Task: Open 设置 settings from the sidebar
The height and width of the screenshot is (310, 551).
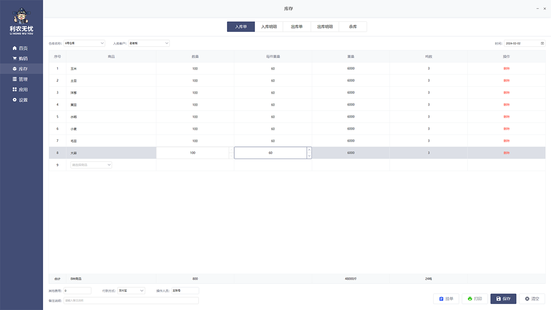Action: (x=20, y=100)
